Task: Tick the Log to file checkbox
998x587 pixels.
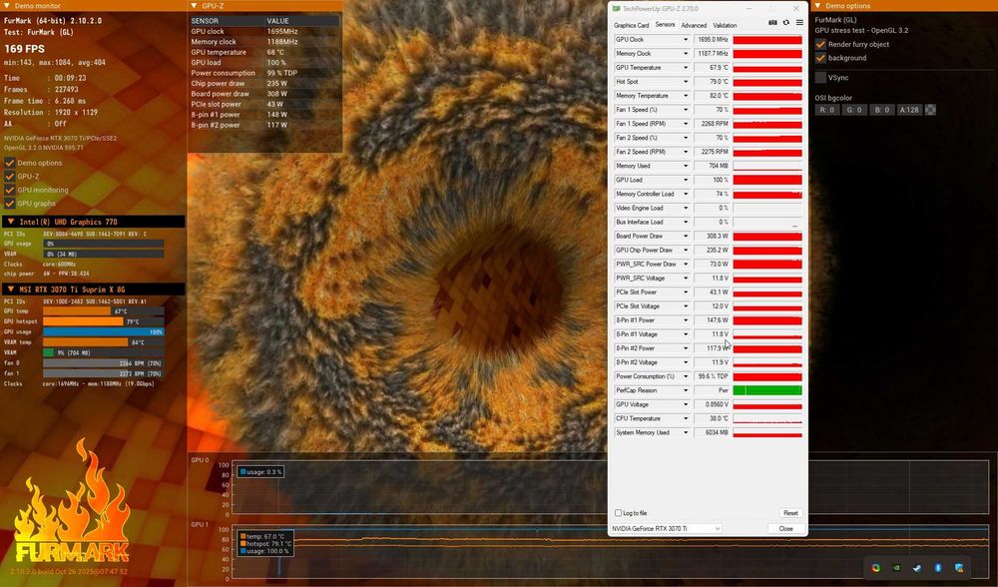Action: (618, 513)
